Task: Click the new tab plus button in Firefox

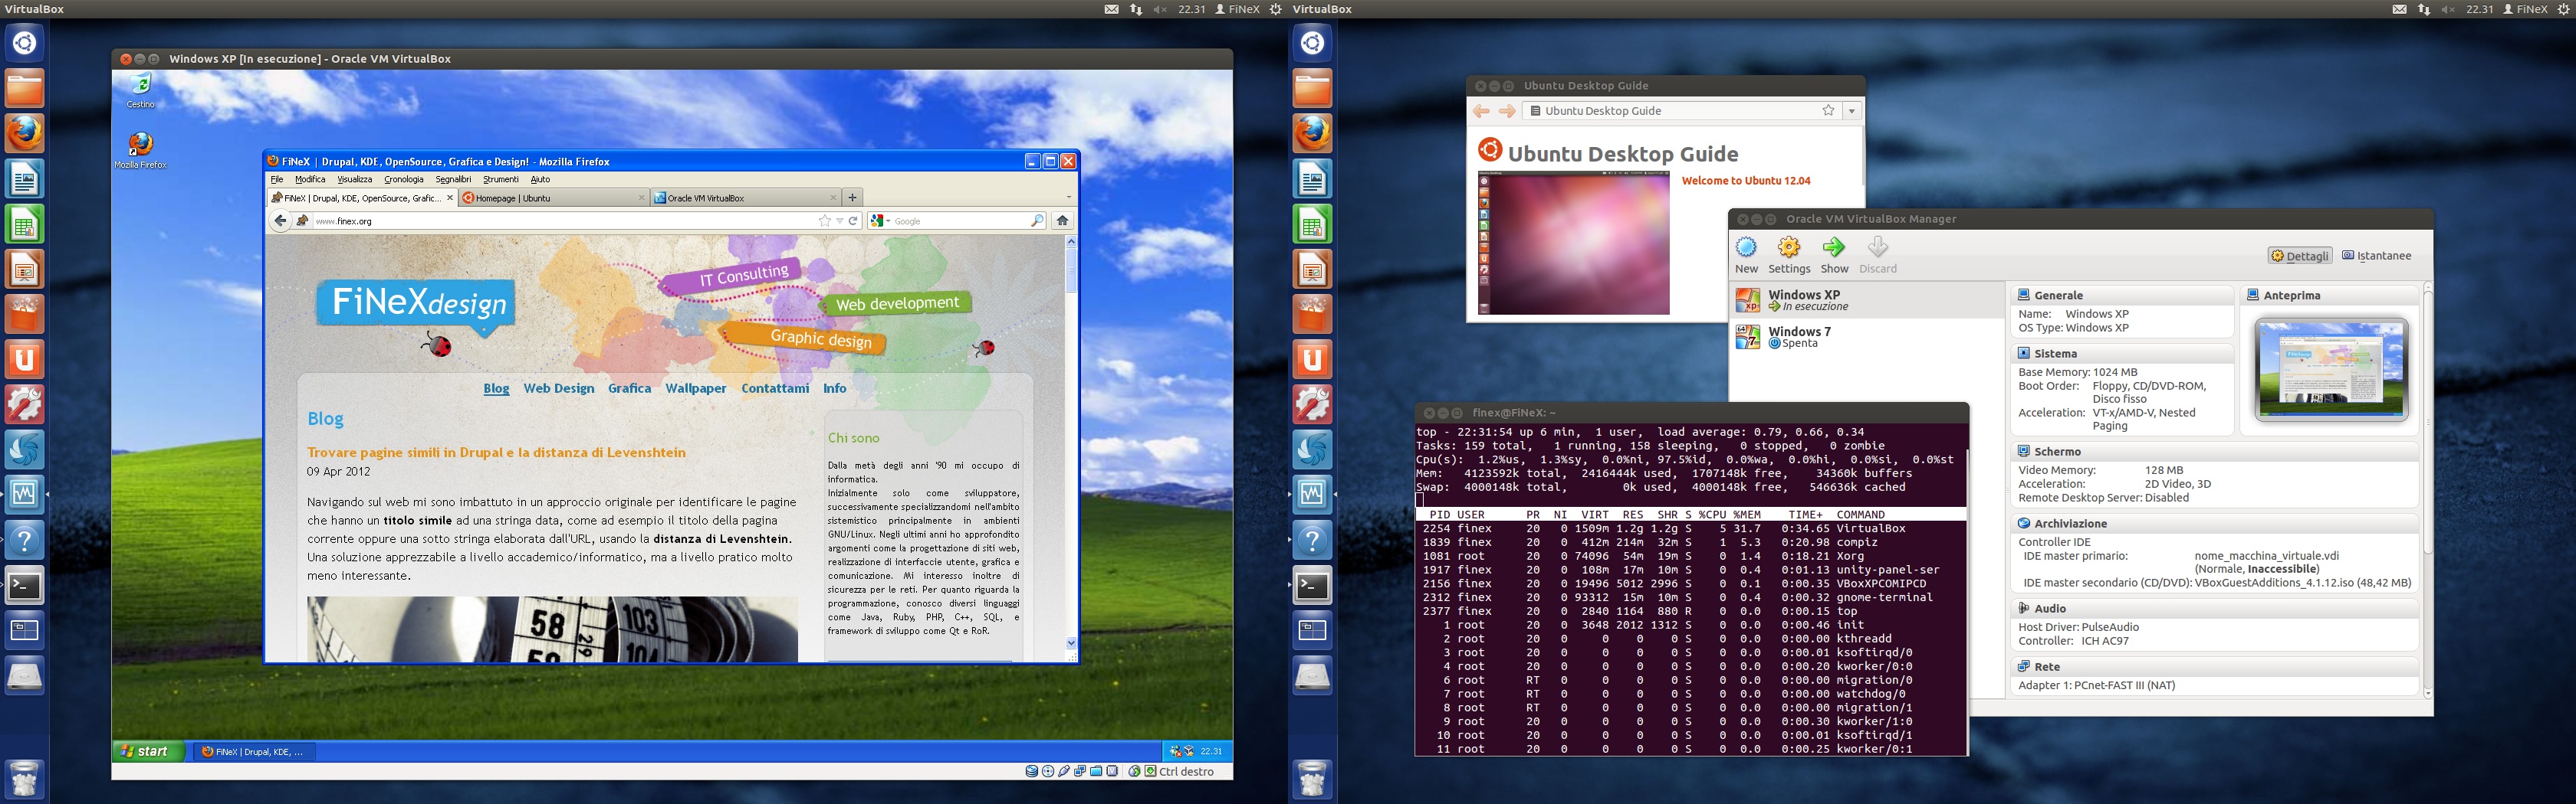Action: 852,197
